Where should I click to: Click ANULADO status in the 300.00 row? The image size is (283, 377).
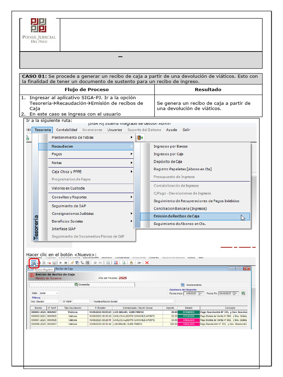coord(189,324)
